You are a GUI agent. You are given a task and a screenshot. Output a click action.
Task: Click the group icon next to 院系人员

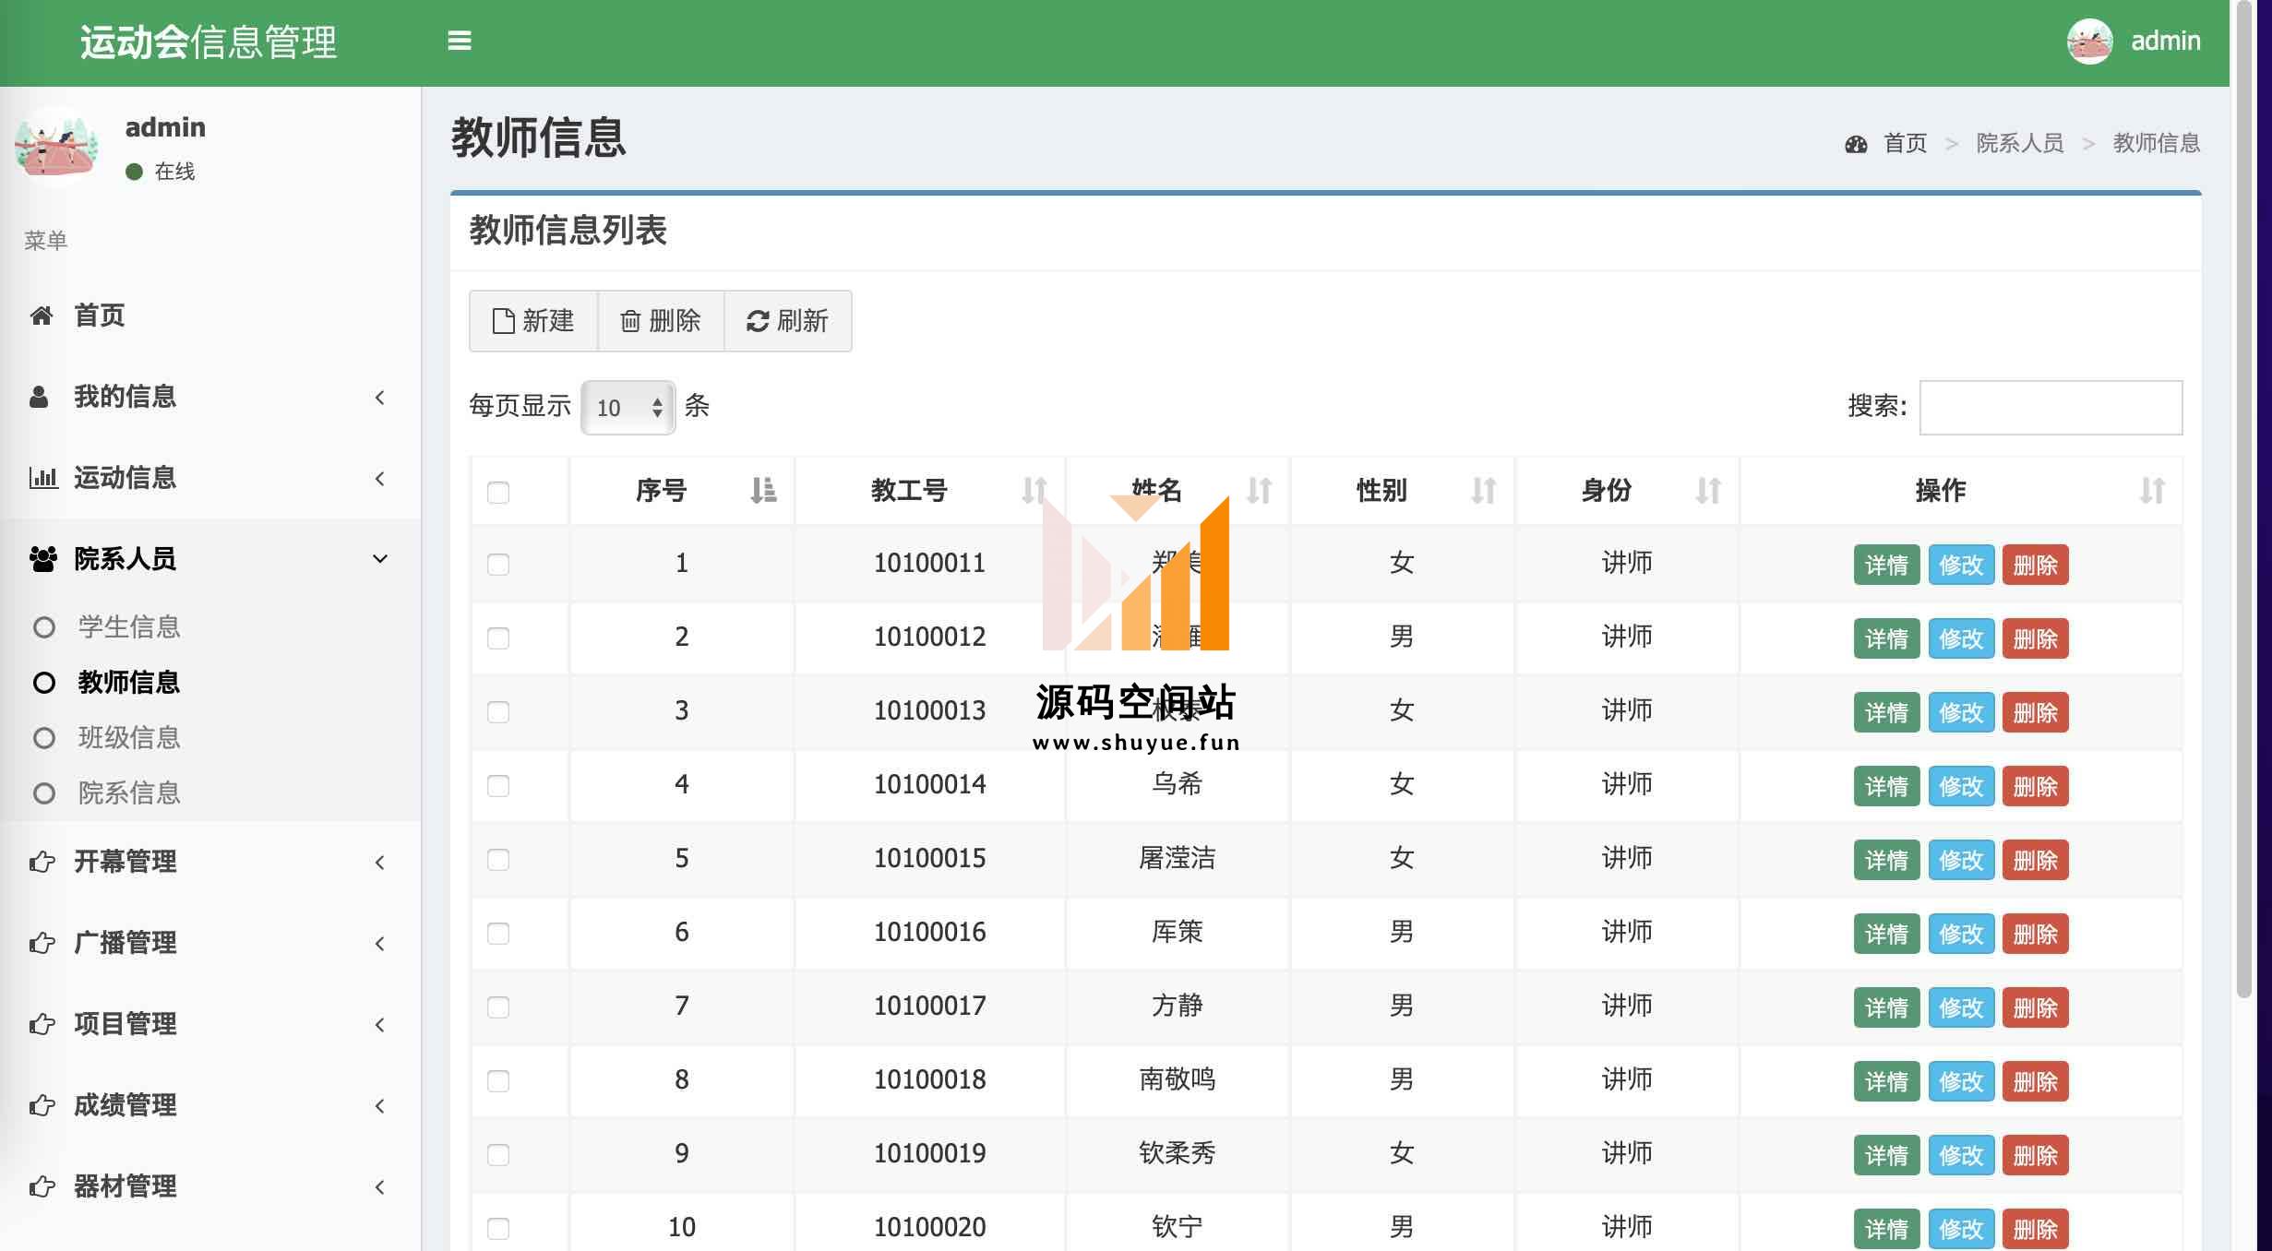tap(42, 559)
